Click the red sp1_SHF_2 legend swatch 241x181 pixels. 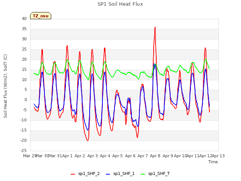[x=73, y=174]
